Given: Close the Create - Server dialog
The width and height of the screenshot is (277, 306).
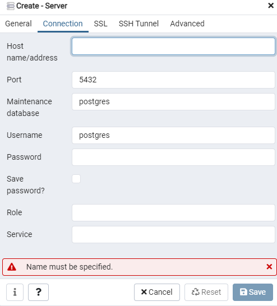Looking at the screenshot, I should pyautogui.click(x=271, y=6).
